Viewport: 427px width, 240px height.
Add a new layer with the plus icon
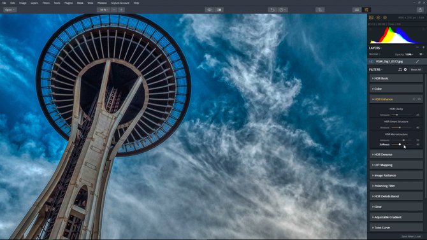coord(423,48)
